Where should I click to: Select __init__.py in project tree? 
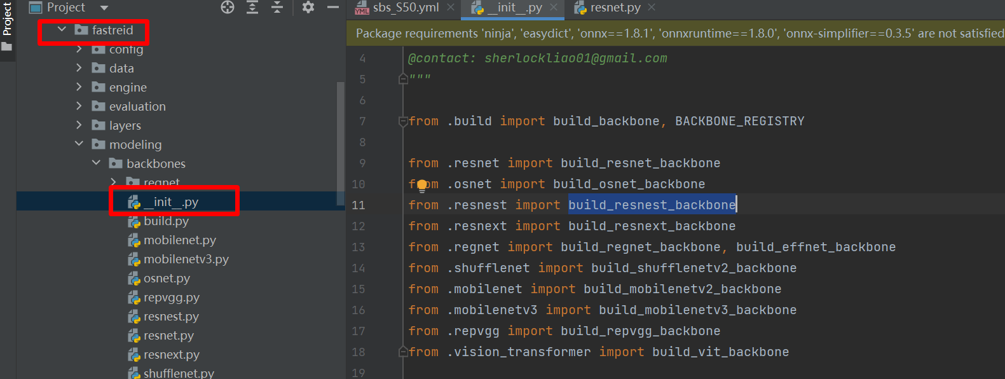click(171, 202)
